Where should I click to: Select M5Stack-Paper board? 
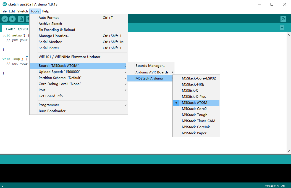click(x=196, y=133)
